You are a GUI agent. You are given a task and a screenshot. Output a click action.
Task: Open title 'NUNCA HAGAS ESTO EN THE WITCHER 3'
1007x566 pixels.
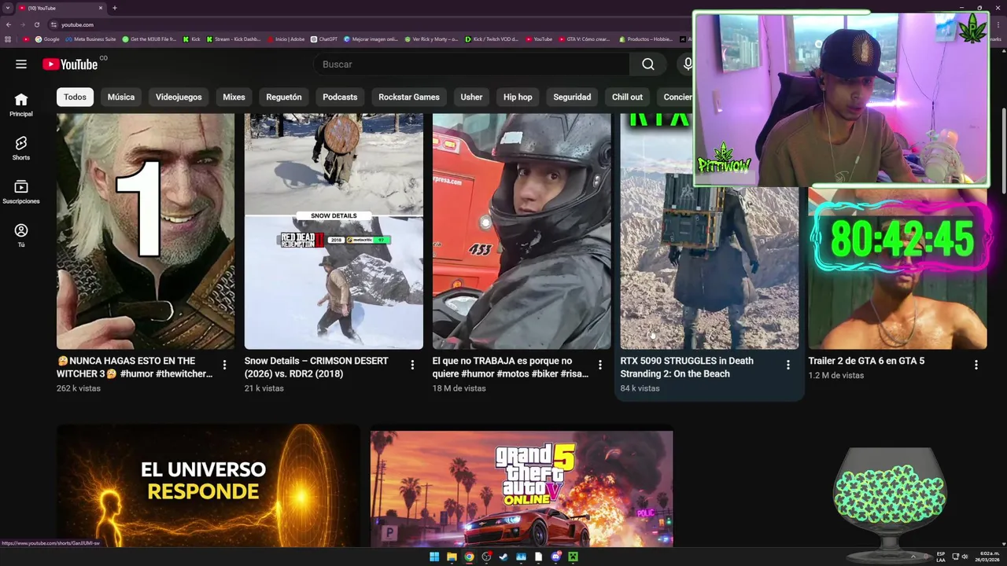(x=135, y=367)
